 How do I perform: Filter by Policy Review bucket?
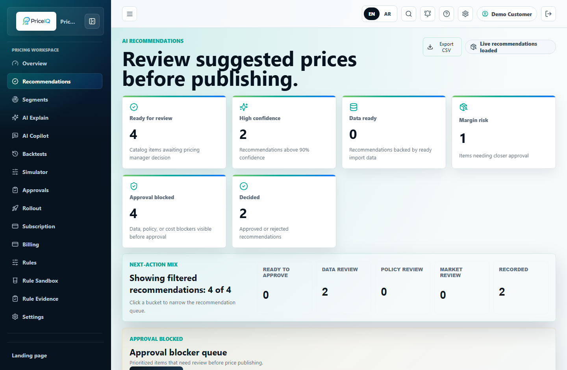pos(403,287)
